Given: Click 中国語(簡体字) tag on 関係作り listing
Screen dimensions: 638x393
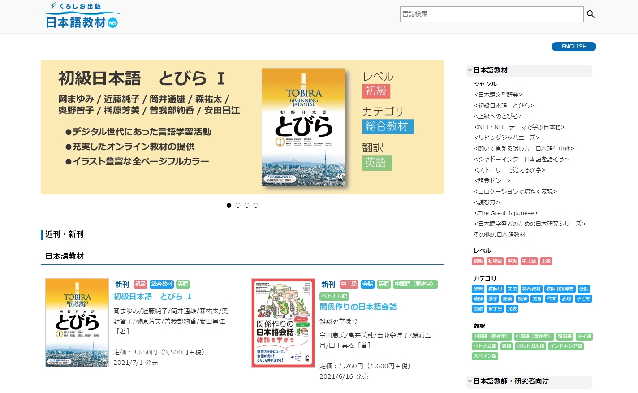Looking at the screenshot, I should (415, 284).
